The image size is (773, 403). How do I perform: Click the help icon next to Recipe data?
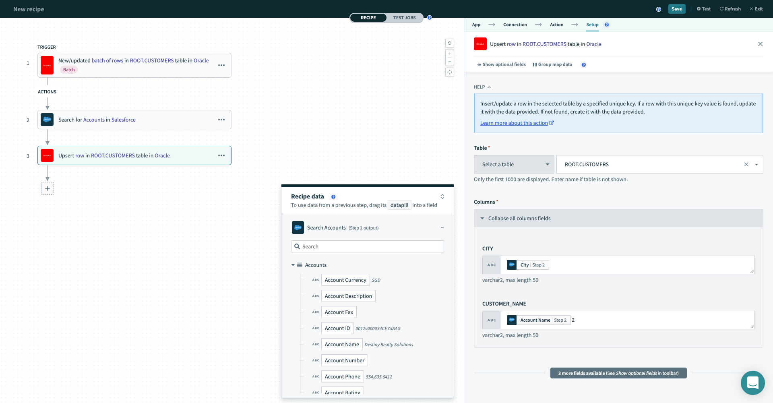(333, 197)
